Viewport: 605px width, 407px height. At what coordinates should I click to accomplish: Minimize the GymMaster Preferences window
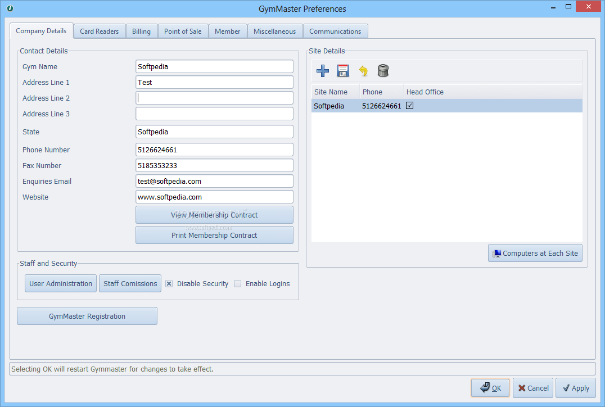[553, 7]
